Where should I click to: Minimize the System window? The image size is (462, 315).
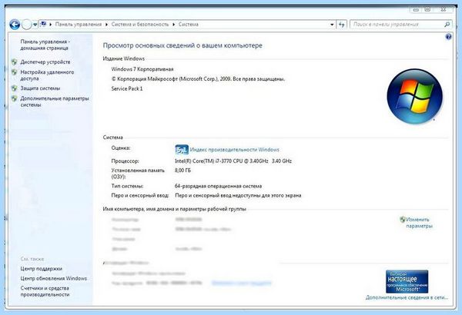416,10
